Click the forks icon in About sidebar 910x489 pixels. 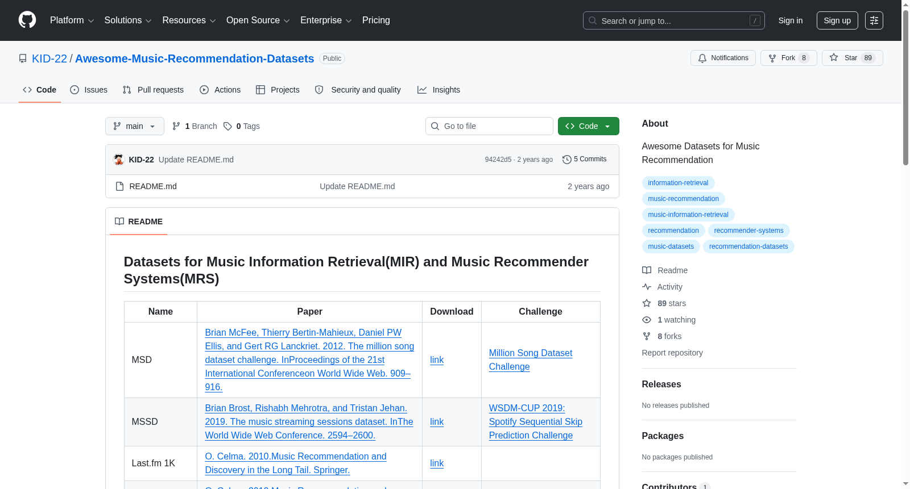pos(647,336)
